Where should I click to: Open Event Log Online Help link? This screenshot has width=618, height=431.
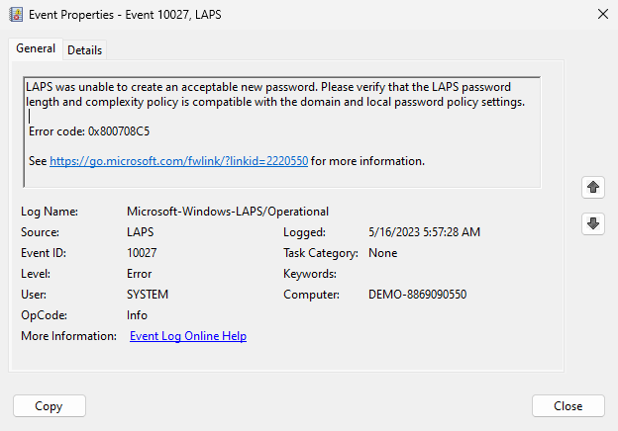click(x=188, y=336)
